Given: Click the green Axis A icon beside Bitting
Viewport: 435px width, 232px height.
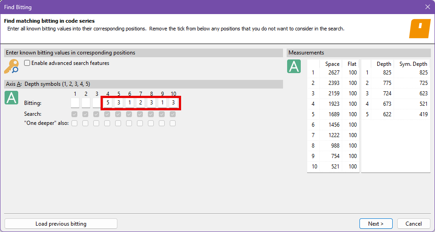Looking at the screenshot, I should [11, 98].
